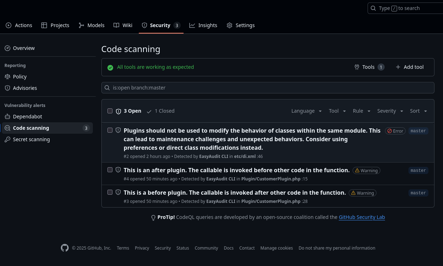Select Advisories in the sidebar
The width and height of the screenshot is (443, 266).
click(x=48, y=88)
